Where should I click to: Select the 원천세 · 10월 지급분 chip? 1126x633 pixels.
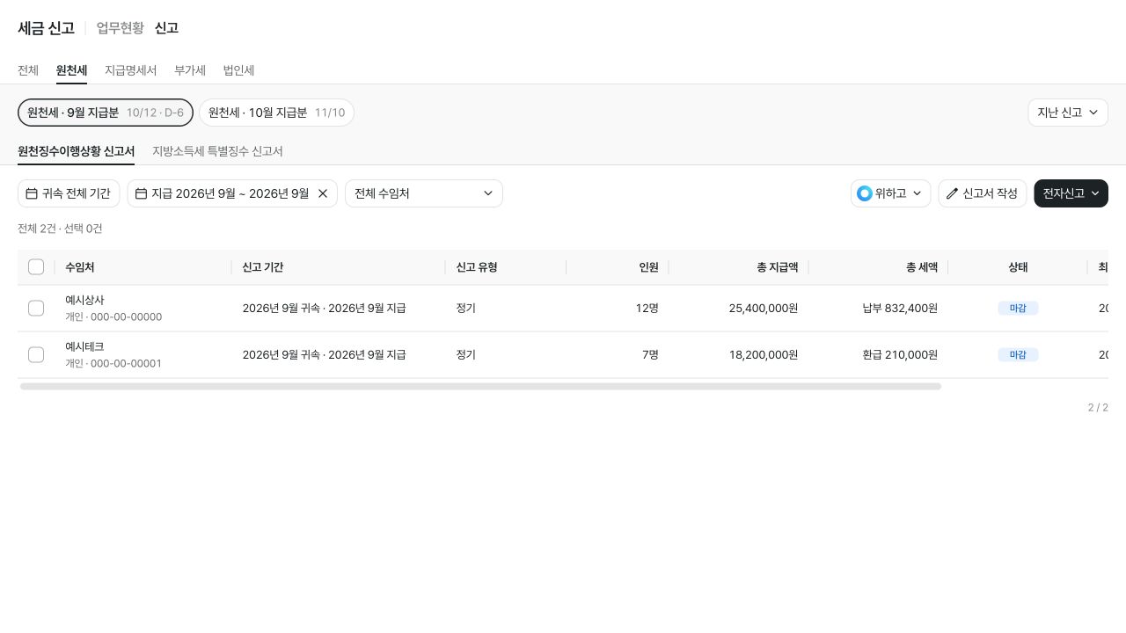pos(276,113)
